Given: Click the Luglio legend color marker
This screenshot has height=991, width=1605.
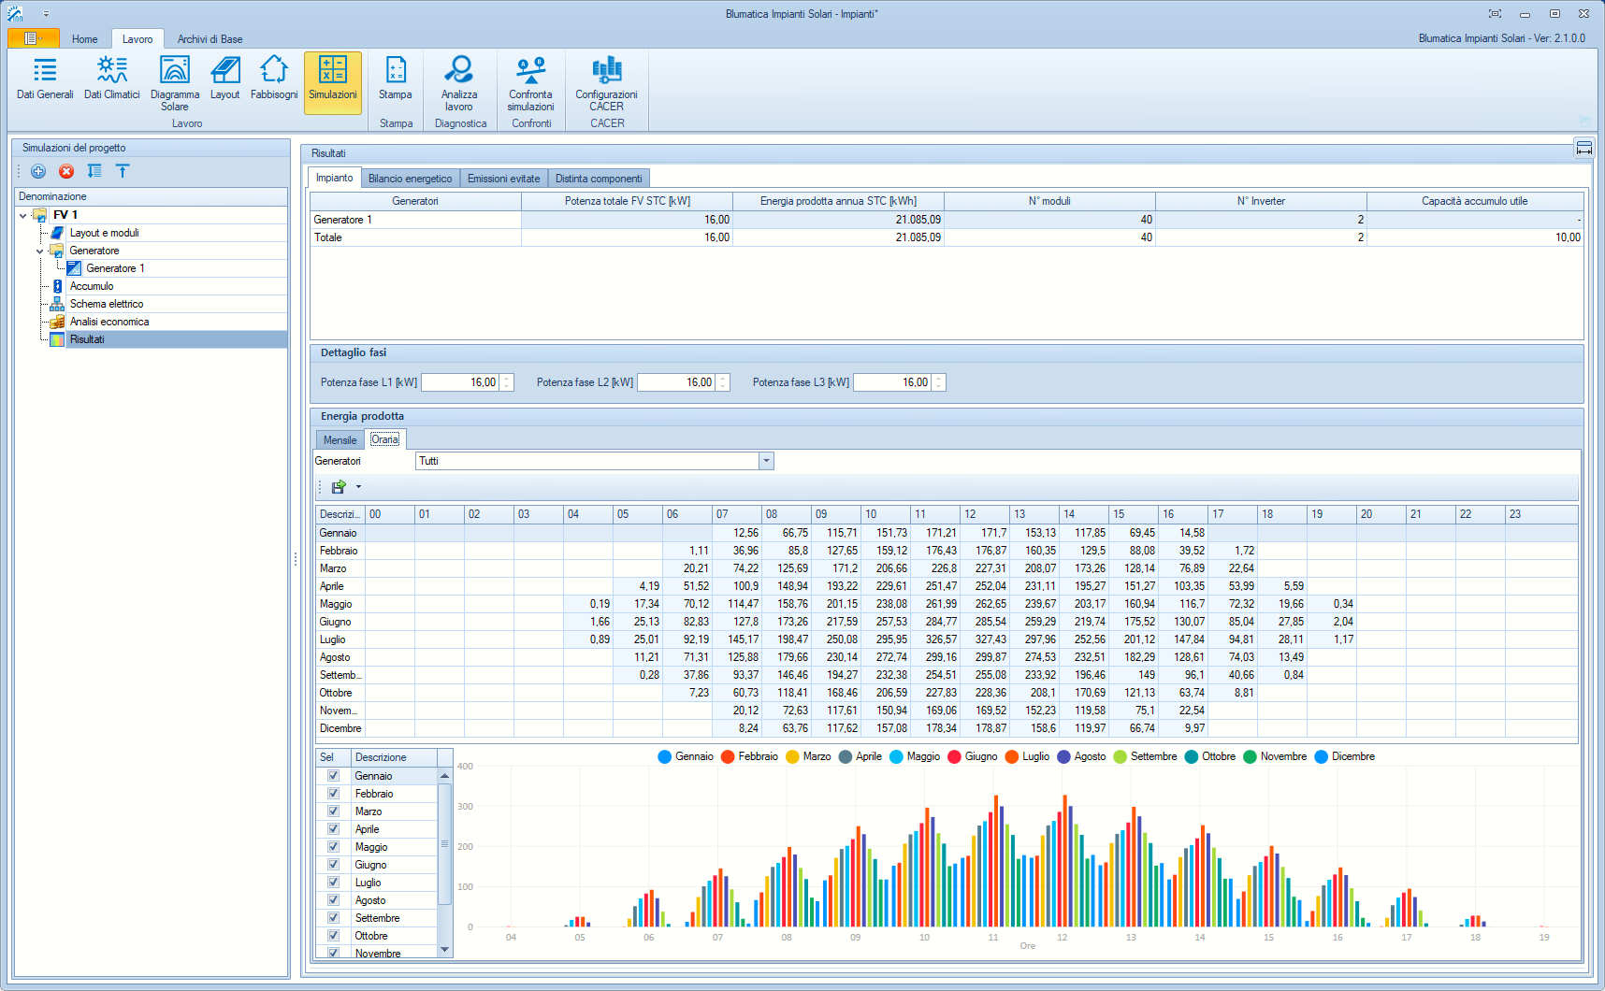Looking at the screenshot, I should (1011, 756).
